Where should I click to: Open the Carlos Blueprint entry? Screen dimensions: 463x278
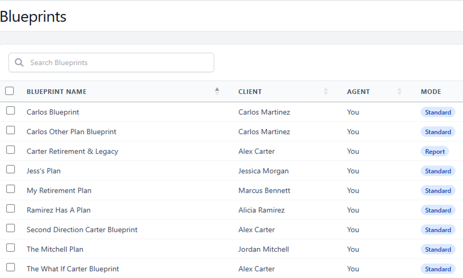(x=53, y=112)
